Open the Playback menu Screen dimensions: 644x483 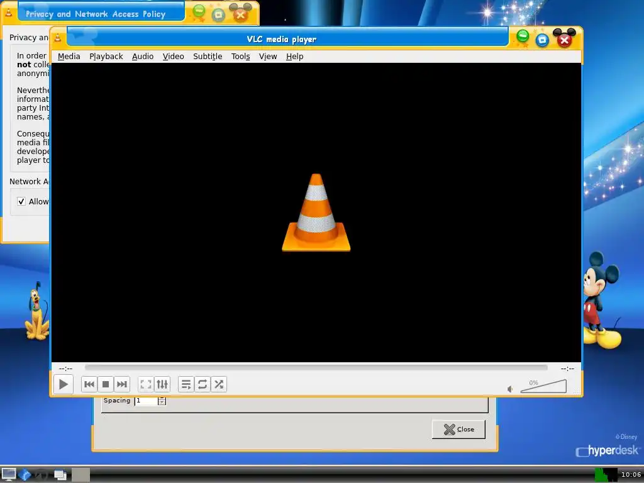click(106, 56)
